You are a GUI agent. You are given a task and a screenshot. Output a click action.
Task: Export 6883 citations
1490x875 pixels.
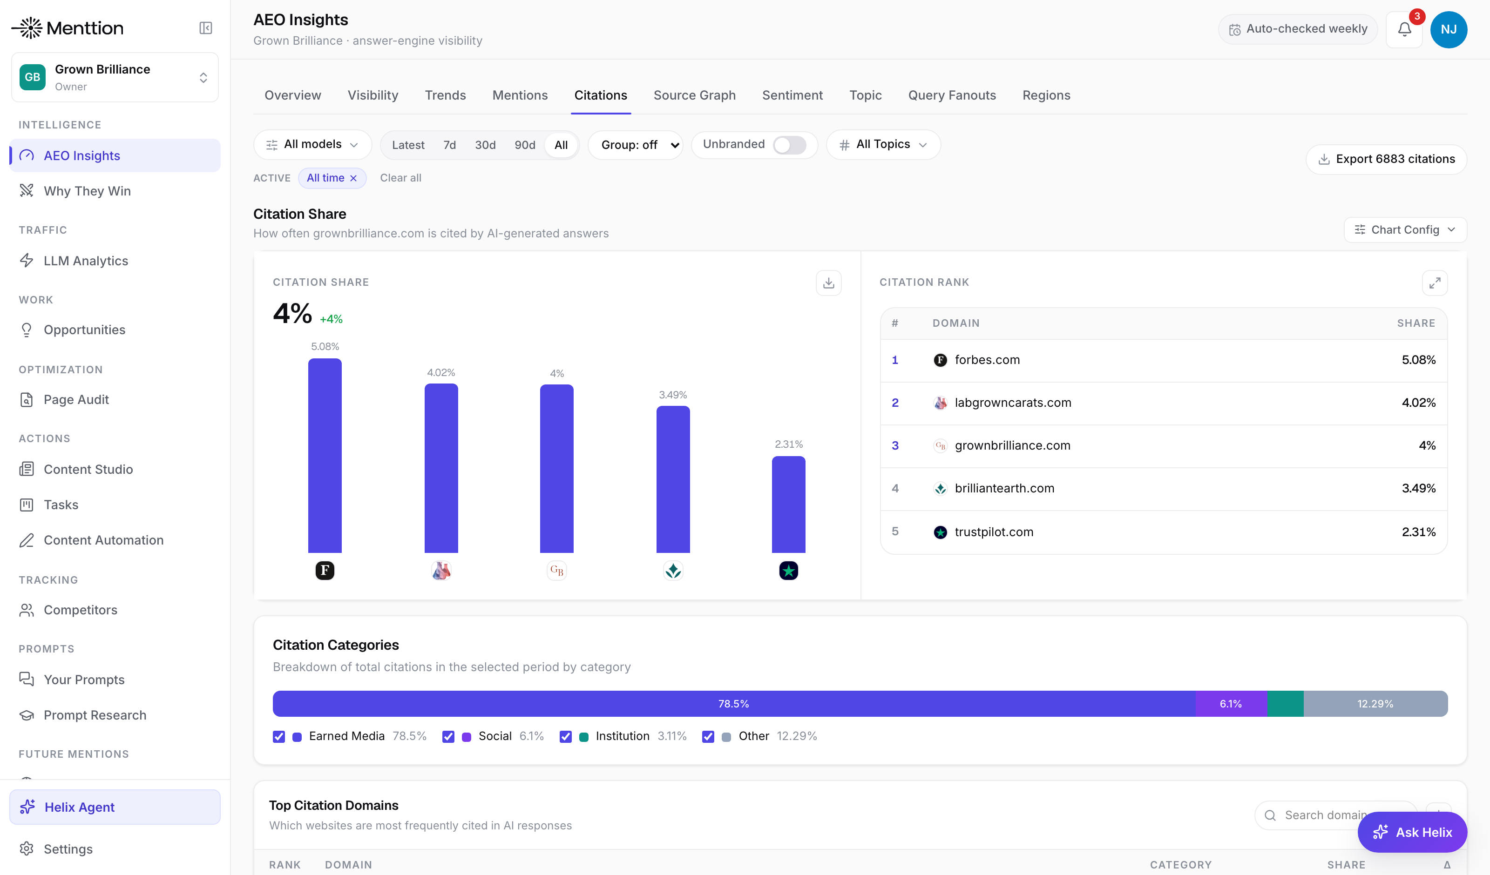pos(1386,159)
